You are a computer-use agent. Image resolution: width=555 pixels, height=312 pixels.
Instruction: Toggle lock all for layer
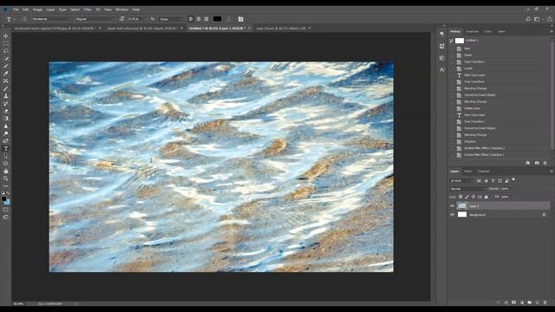tap(486, 197)
